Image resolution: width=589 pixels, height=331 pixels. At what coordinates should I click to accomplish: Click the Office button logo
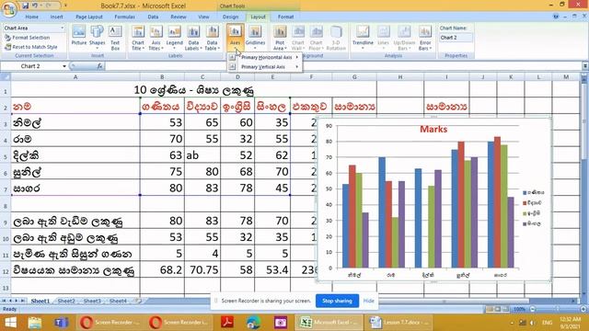[x=9, y=9]
